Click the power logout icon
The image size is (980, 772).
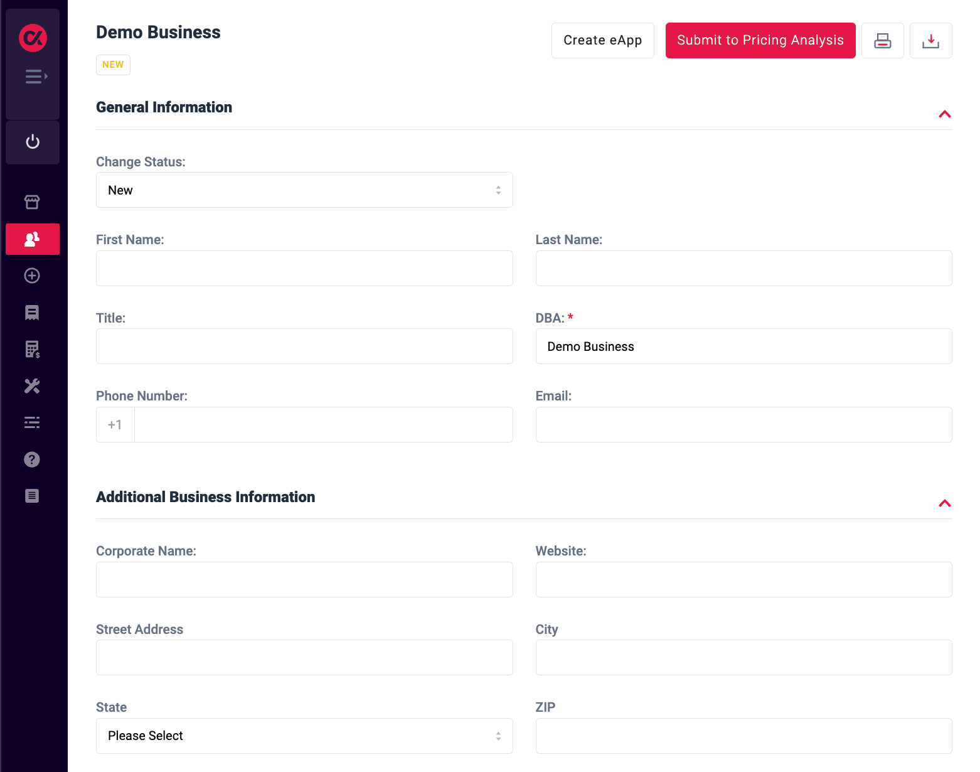pyautogui.click(x=33, y=142)
